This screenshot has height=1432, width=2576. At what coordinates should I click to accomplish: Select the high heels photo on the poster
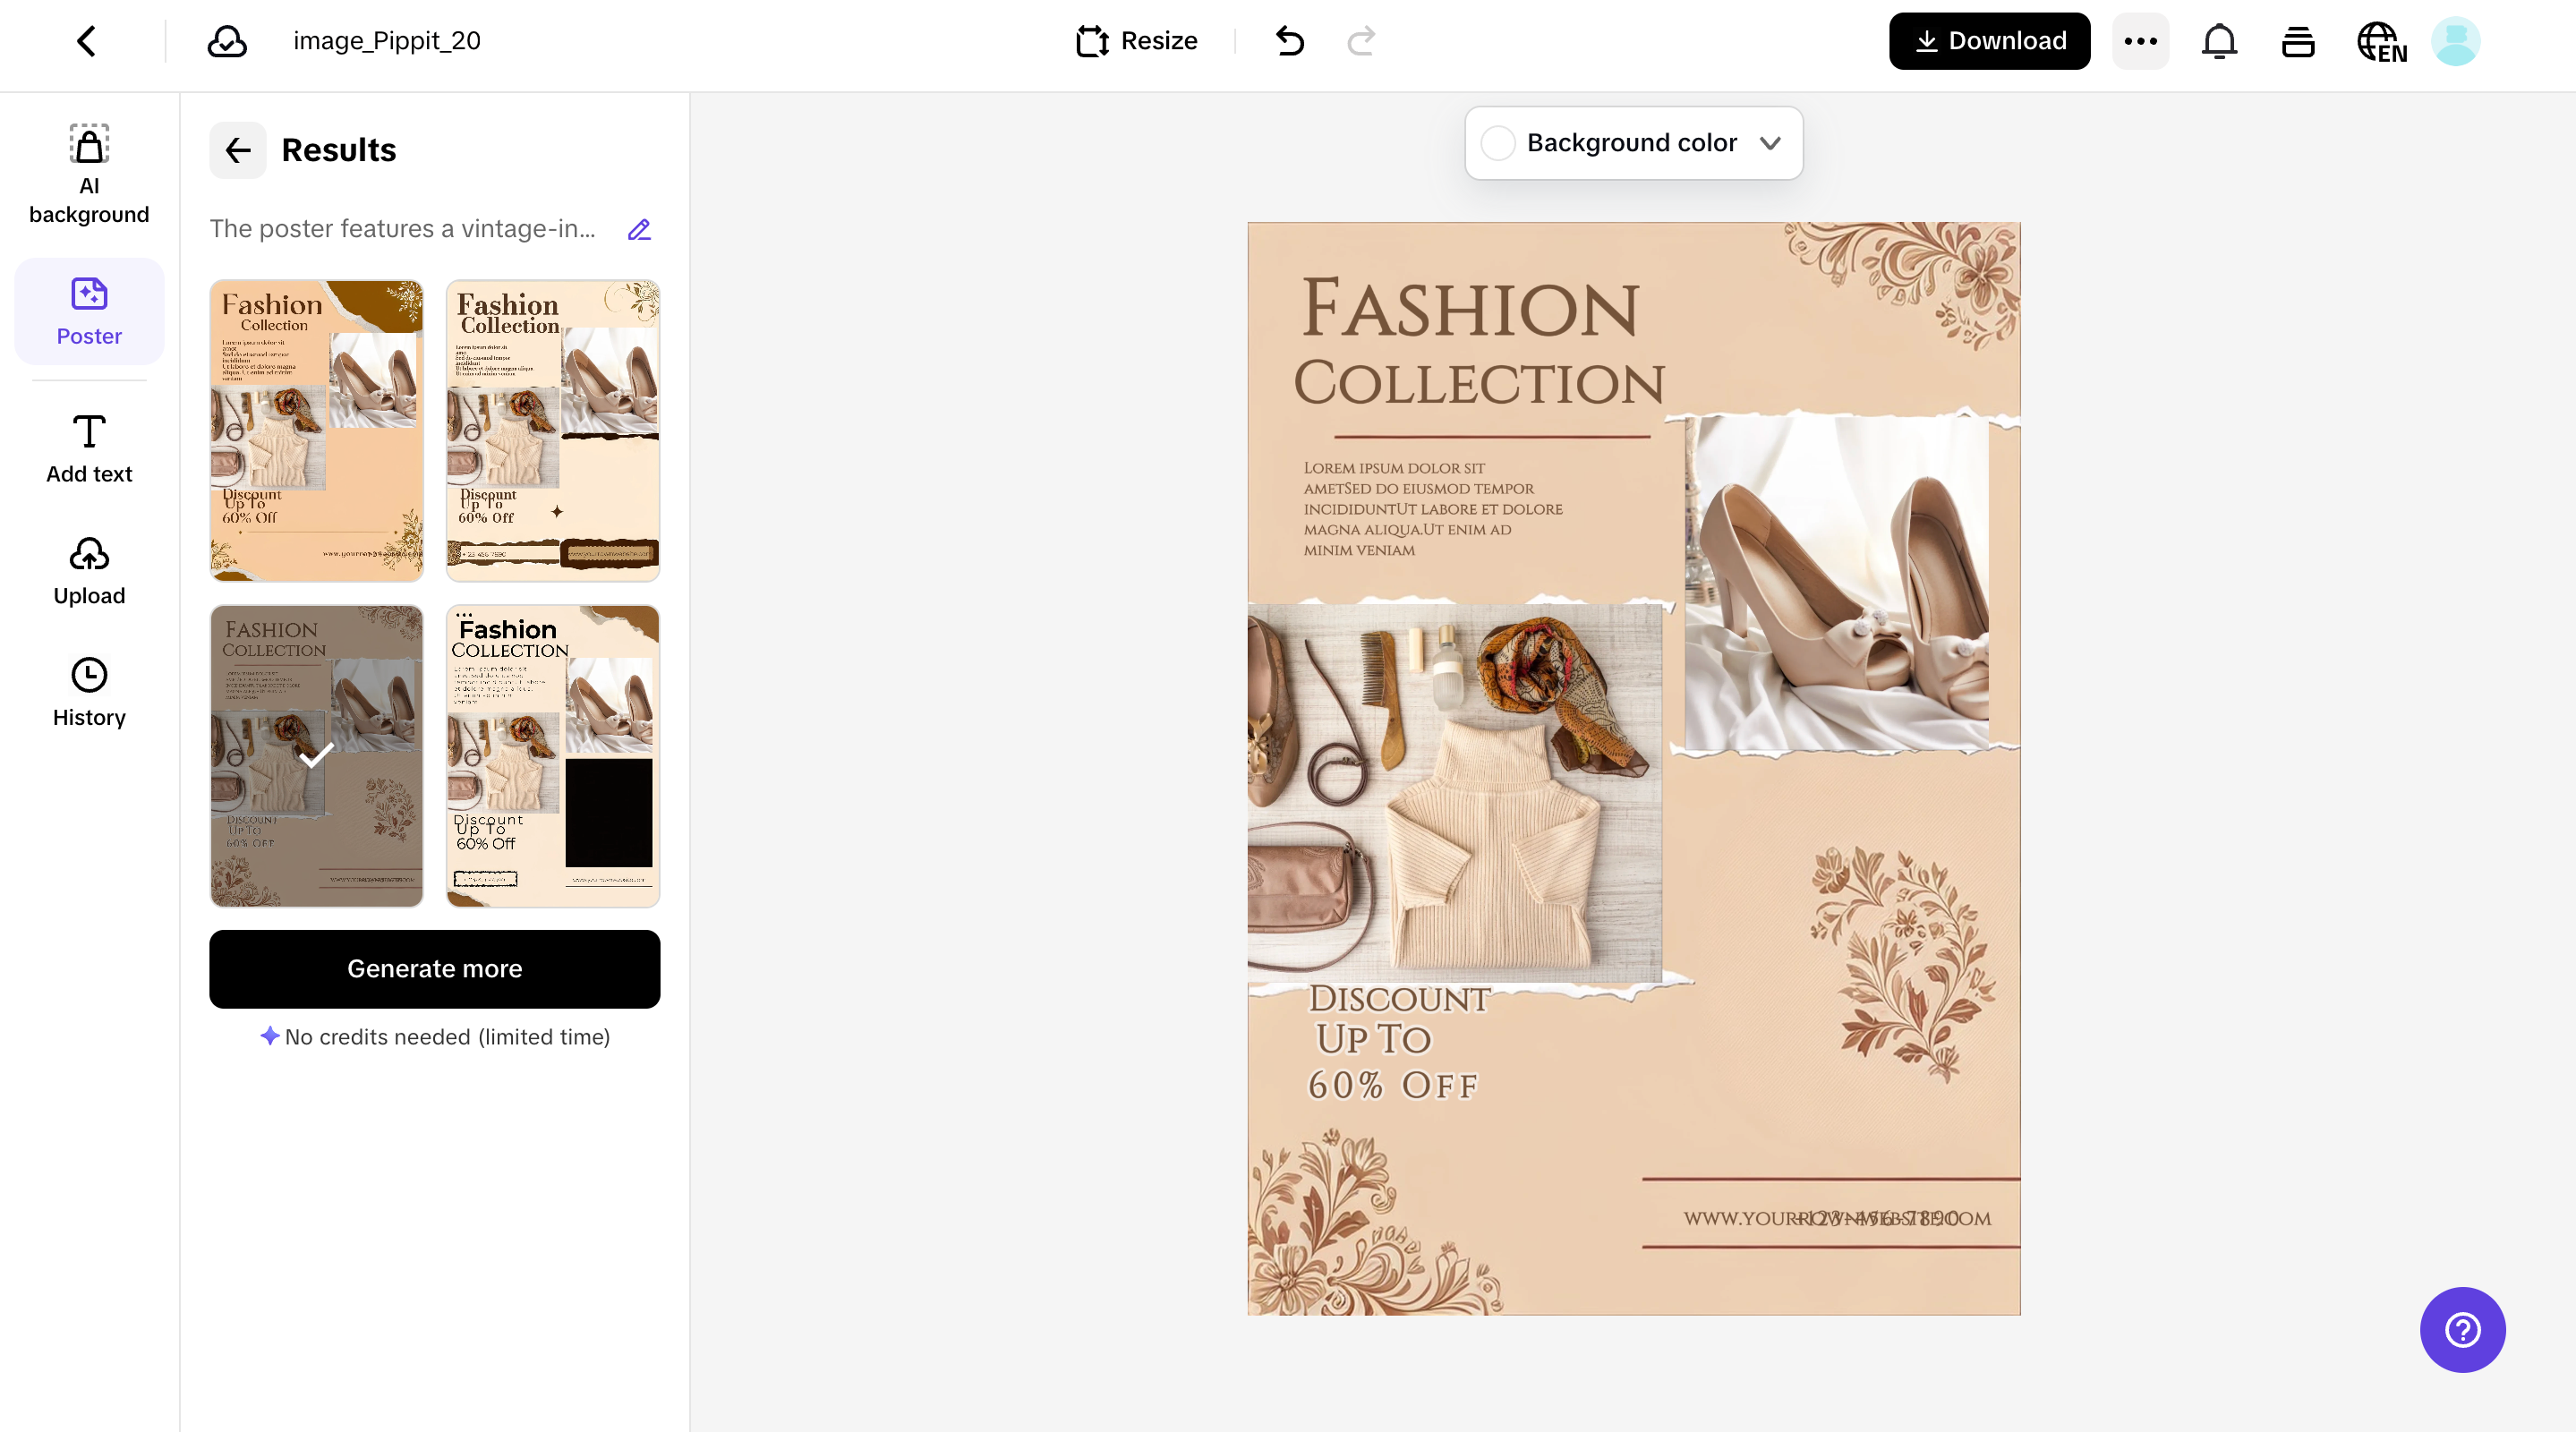[1837, 583]
